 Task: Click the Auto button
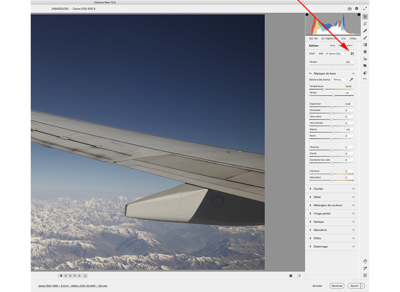pos(332,45)
